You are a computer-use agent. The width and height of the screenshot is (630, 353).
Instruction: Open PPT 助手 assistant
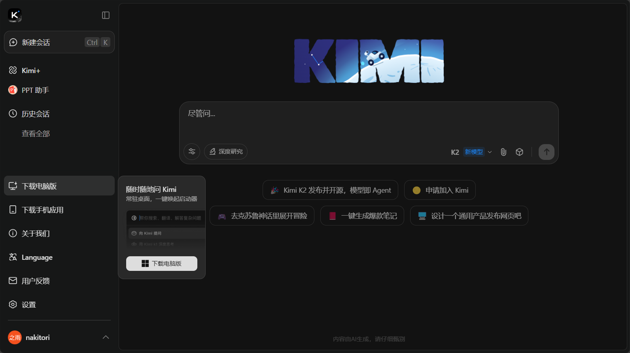click(59, 90)
